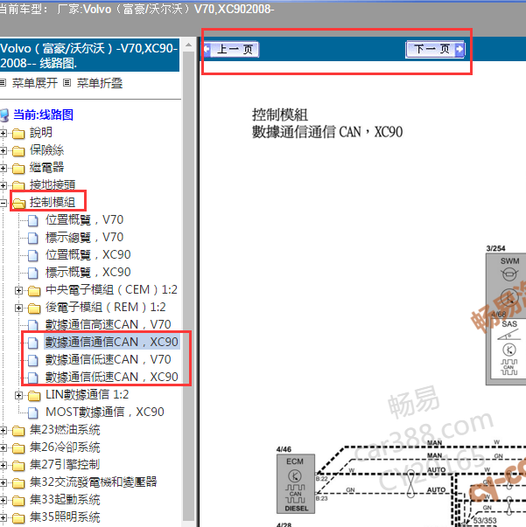Click the icon before 菜单展开

[3, 82]
